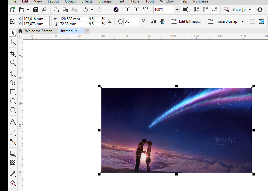Select the Shape edit tool

tap(13, 42)
